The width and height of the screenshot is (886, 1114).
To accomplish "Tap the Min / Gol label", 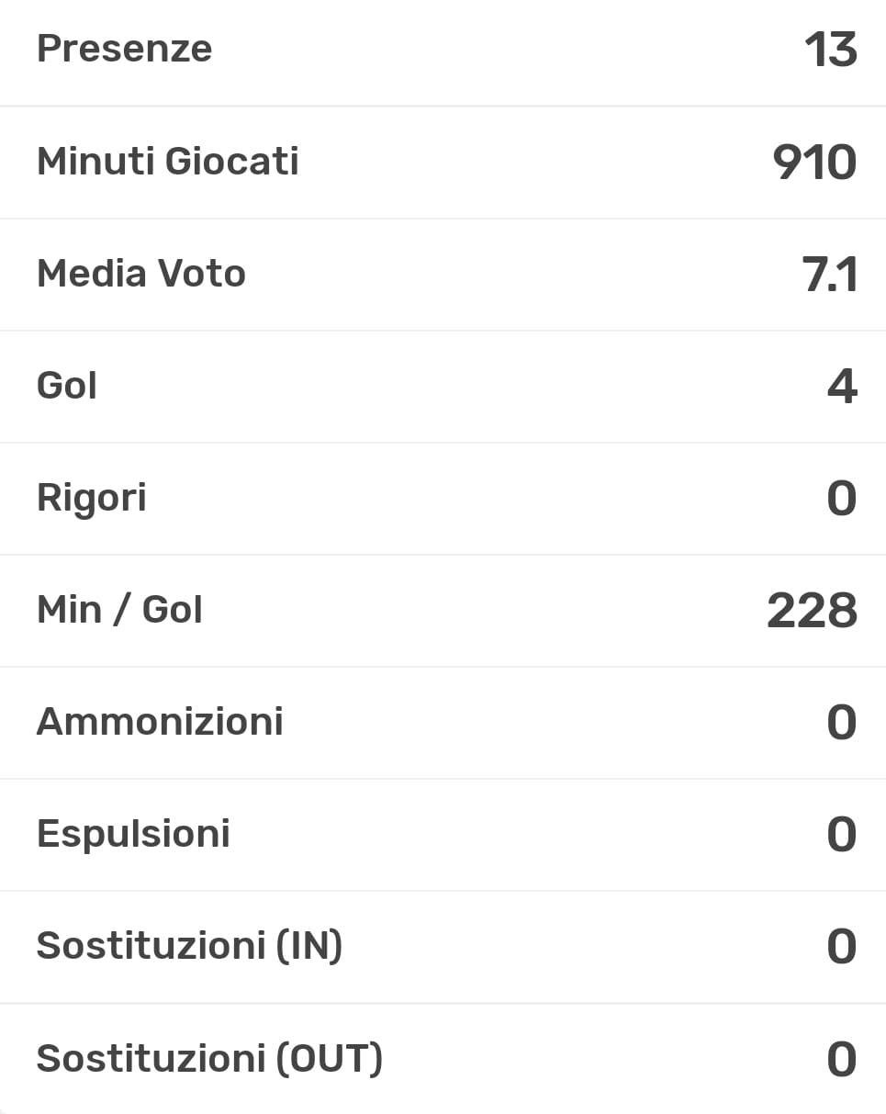I will (x=119, y=610).
